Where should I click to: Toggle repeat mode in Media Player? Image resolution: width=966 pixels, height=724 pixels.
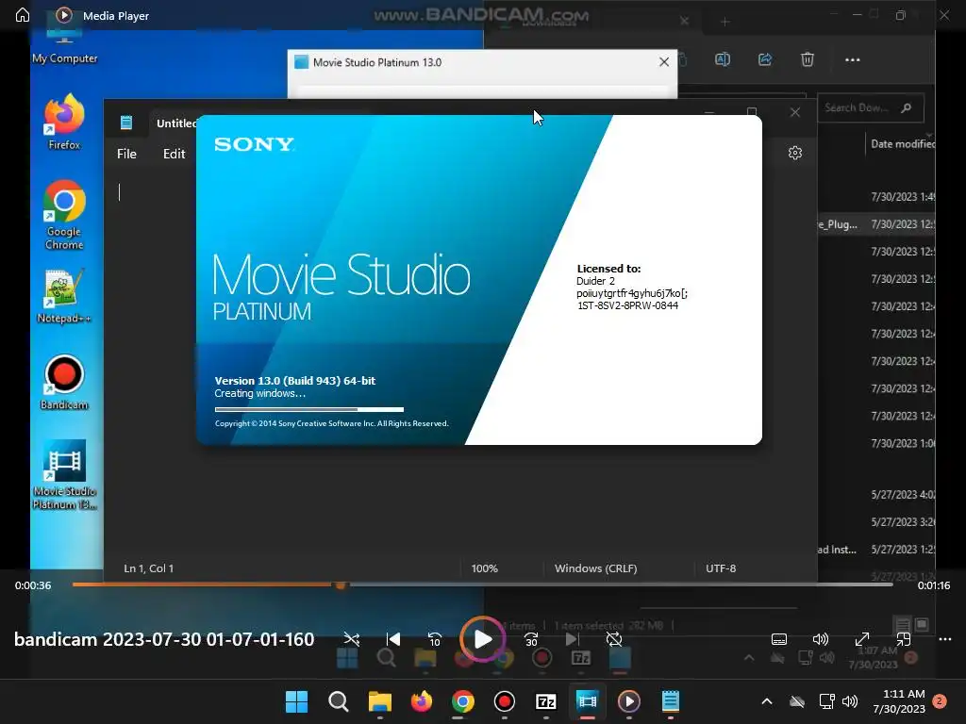coord(613,639)
